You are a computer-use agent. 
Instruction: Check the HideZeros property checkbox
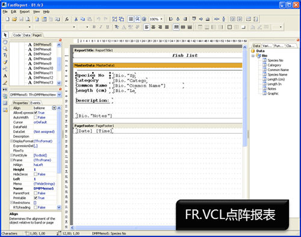tap(36, 174)
